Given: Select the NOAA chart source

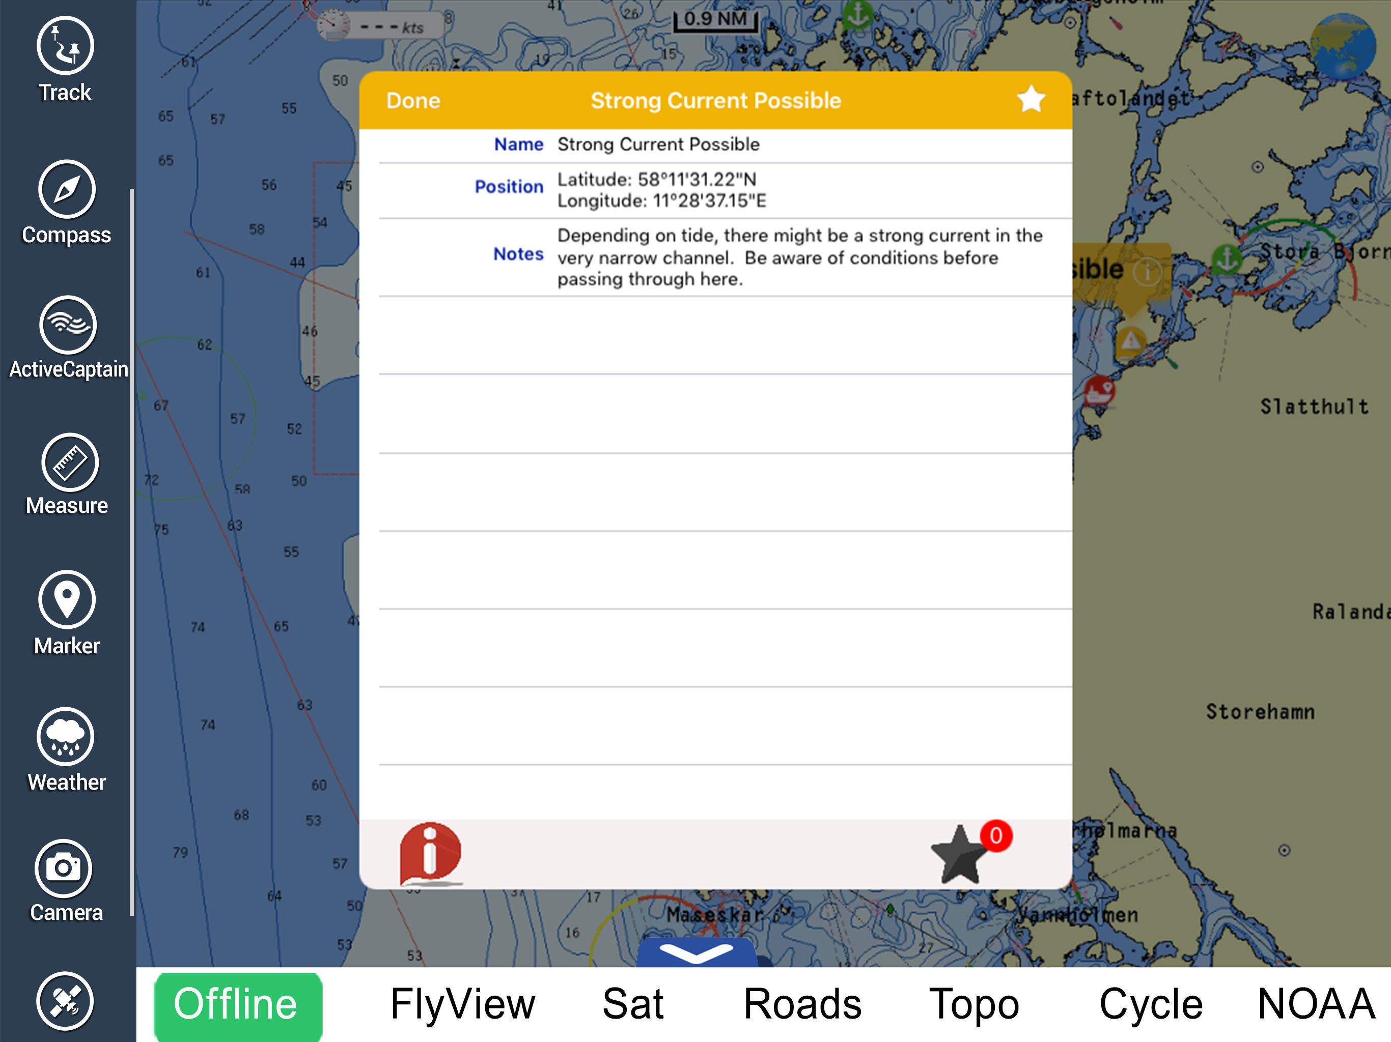Looking at the screenshot, I should pyautogui.click(x=1316, y=1004).
